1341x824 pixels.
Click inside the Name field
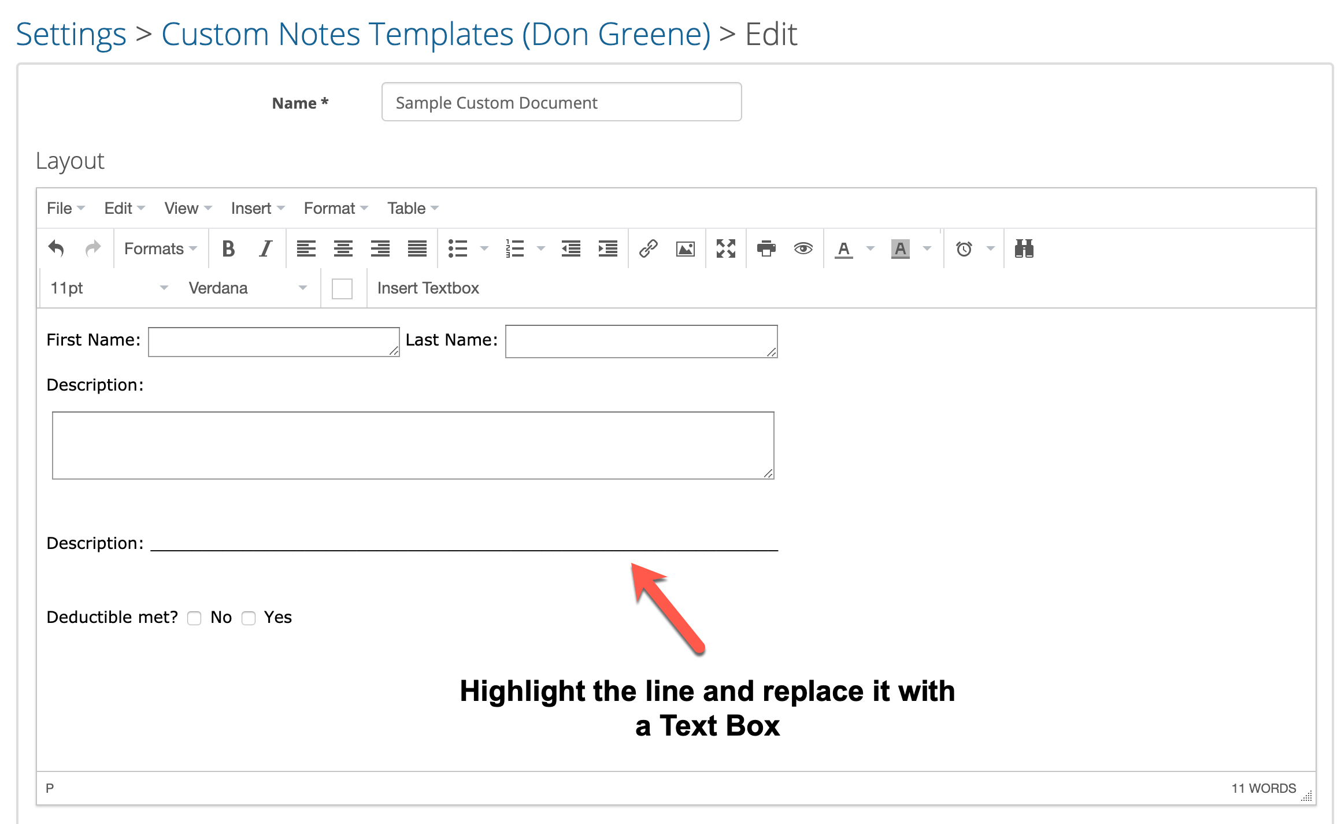click(x=560, y=102)
